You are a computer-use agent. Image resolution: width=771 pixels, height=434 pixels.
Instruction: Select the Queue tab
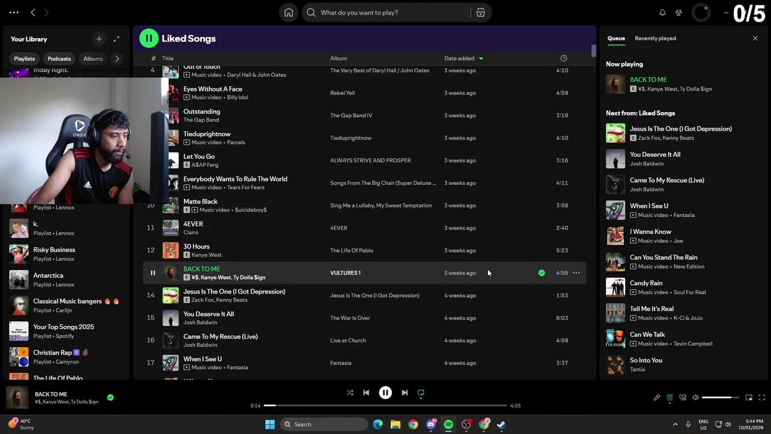(616, 39)
